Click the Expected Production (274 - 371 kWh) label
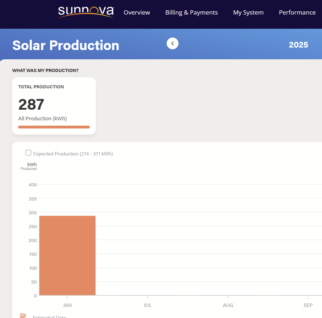Screen dimensions: 322x318 73,154
